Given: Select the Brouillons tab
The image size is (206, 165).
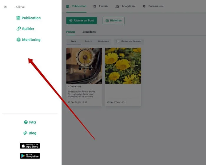Looking at the screenshot, I should pyautogui.click(x=89, y=32).
